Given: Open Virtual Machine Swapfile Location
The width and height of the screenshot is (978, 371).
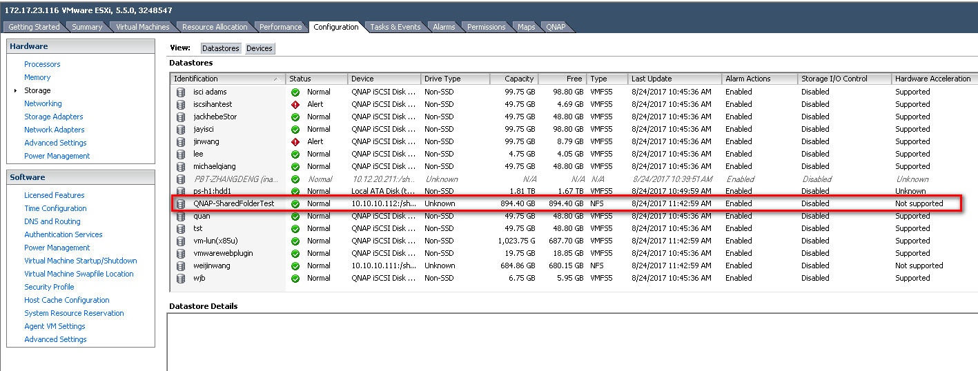Looking at the screenshot, I should [79, 274].
